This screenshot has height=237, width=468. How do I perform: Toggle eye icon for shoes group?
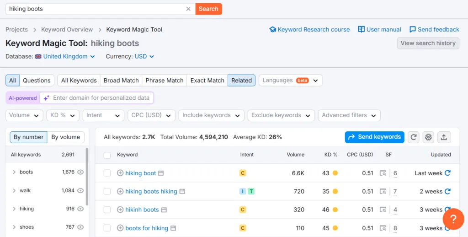(x=80, y=227)
